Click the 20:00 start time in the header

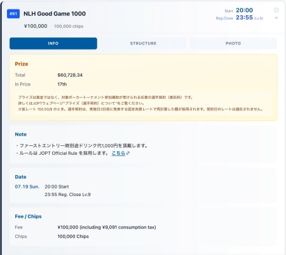(x=244, y=10)
